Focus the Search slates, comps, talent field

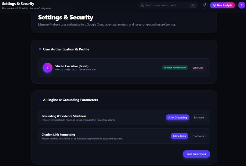pyautogui.click(x=168, y=5)
